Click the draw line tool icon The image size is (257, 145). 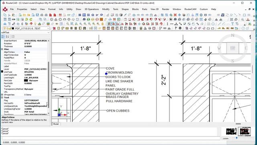click(220, 24)
